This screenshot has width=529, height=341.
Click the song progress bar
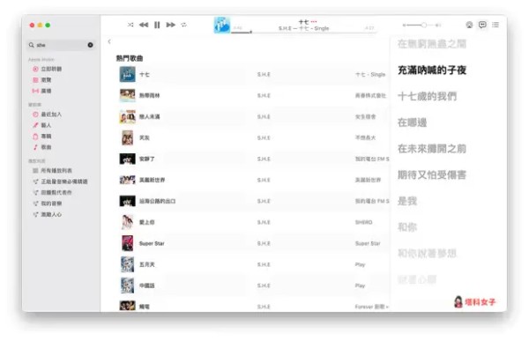(303, 33)
